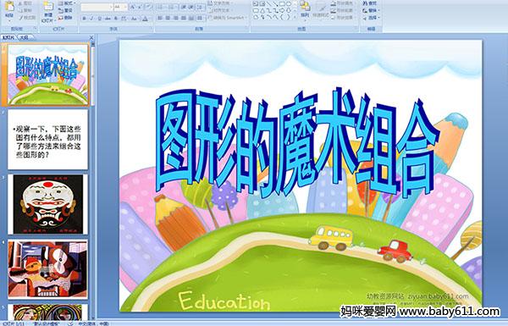508x326 pixels.
Task: Toggle Underline text formatting
Action: tap(99, 19)
